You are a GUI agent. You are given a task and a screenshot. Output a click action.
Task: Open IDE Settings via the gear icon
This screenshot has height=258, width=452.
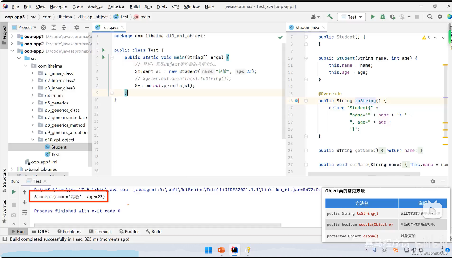tap(440, 17)
